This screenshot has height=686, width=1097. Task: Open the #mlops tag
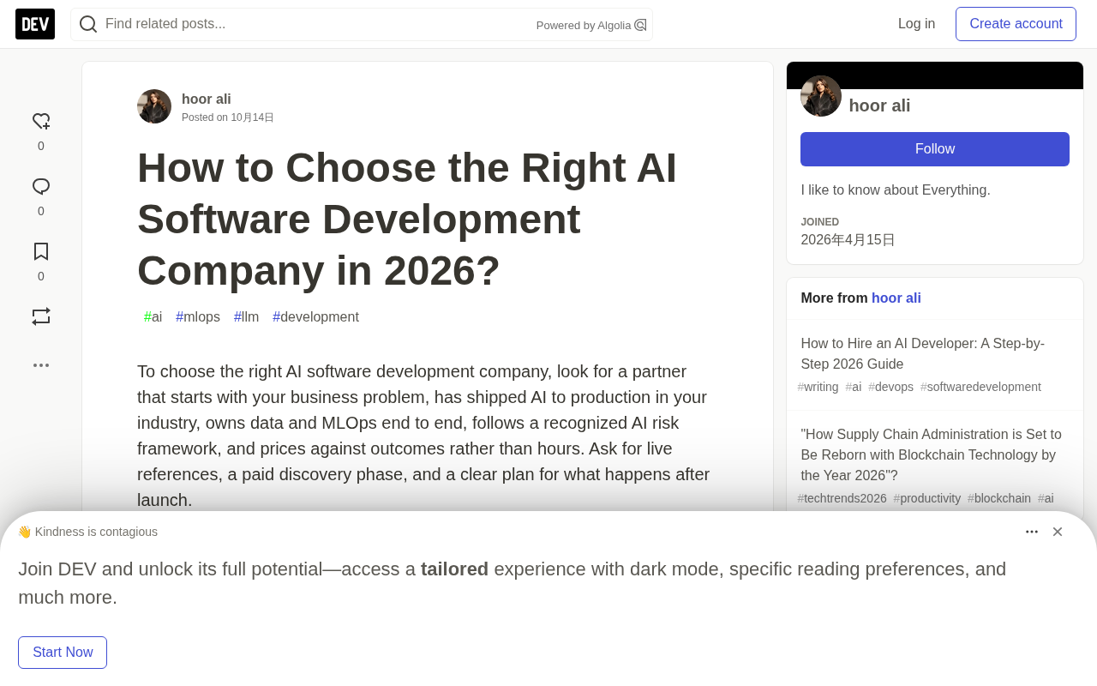198,317
